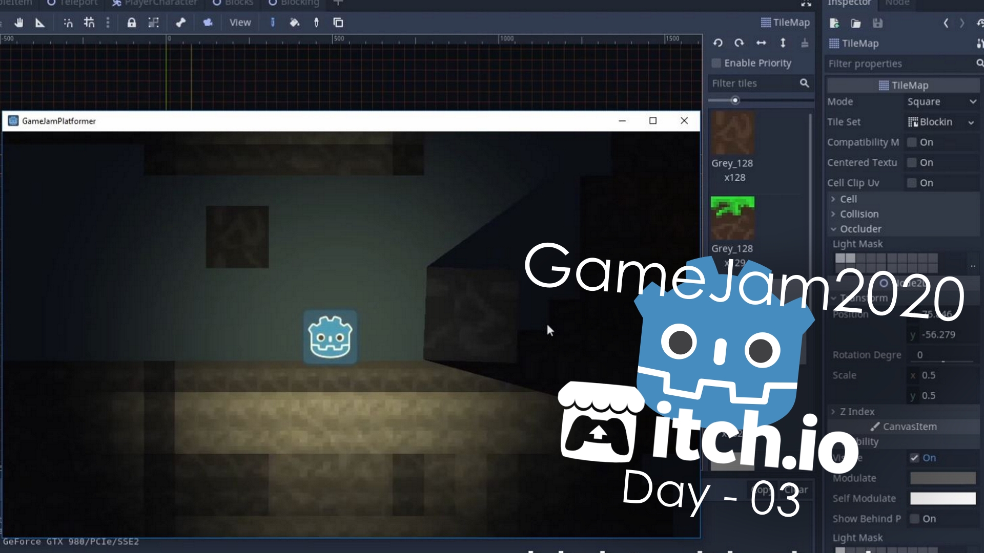Toggle Cell Clip Uv On checkbox
The width and height of the screenshot is (984, 553).
point(912,183)
